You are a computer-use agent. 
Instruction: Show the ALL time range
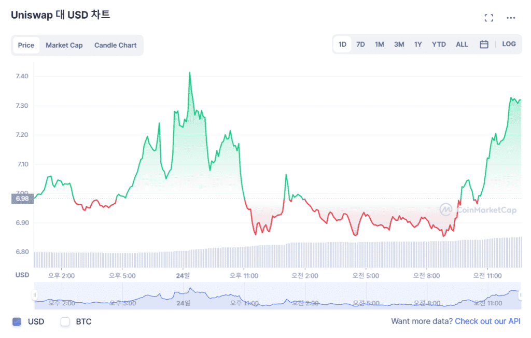(x=462, y=45)
